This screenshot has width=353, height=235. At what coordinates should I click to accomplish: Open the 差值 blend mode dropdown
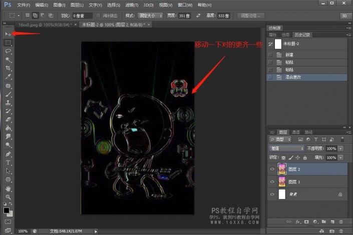[x=286, y=148]
